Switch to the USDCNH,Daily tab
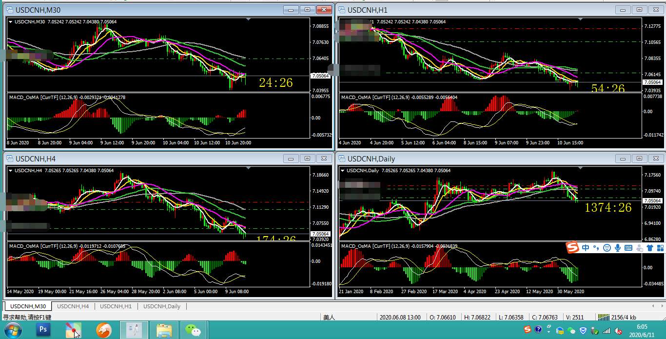Viewport: 666px width, 339px height. point(161,306)
